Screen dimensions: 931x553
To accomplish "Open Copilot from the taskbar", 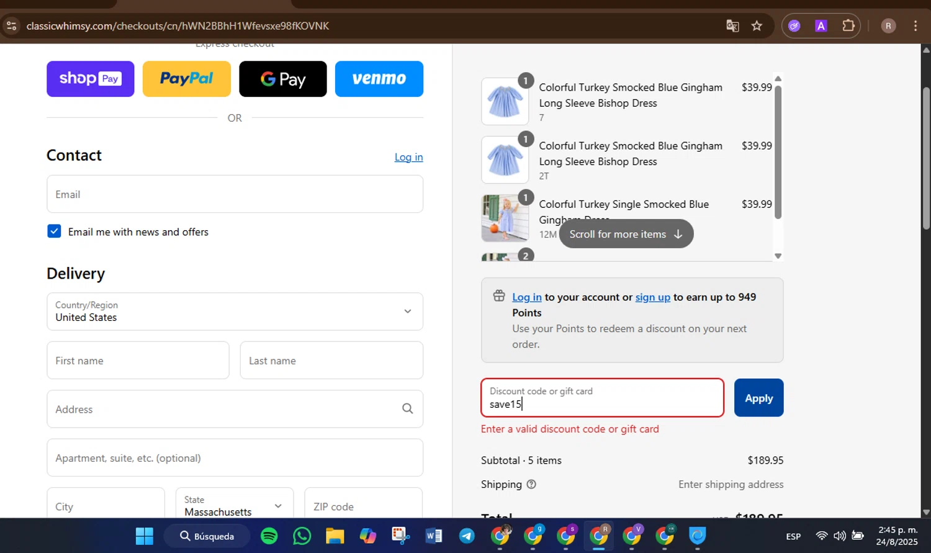I will [x=368, y=536].
